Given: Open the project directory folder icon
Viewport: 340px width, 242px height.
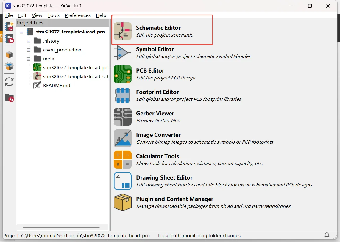Looking at the screenshot, I should pyautogui.click(x=9, y=98).
